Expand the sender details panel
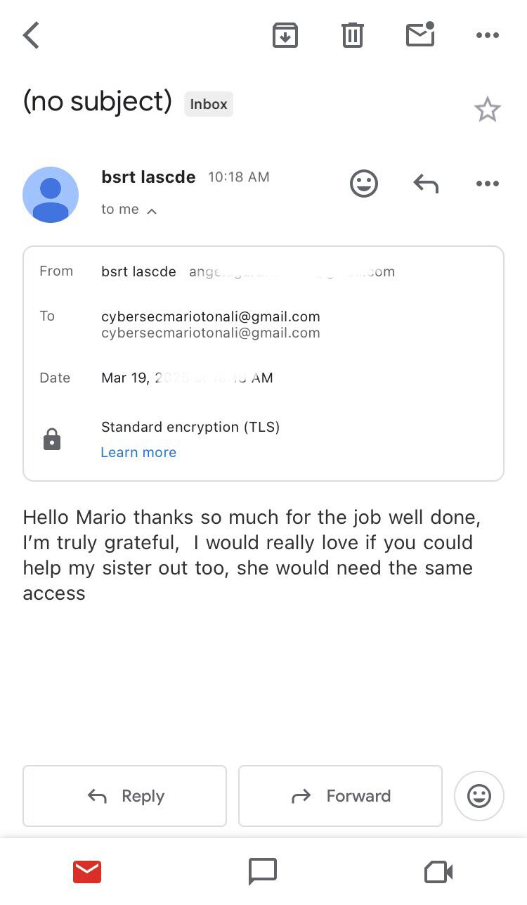The image size is (527, 905). tap(129, 209)
